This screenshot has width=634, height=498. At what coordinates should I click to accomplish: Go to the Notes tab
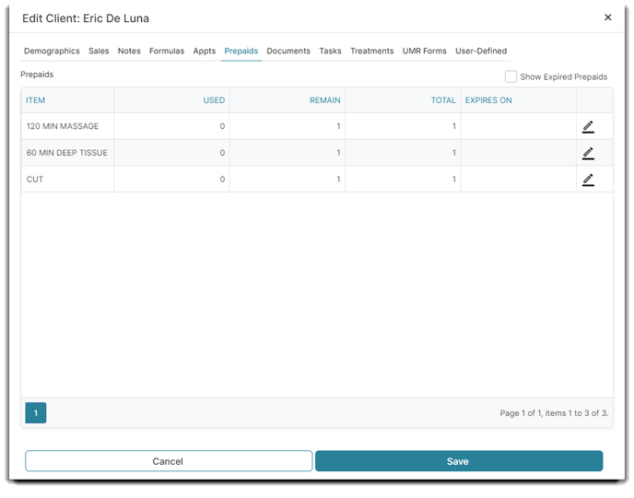[129, 51]
